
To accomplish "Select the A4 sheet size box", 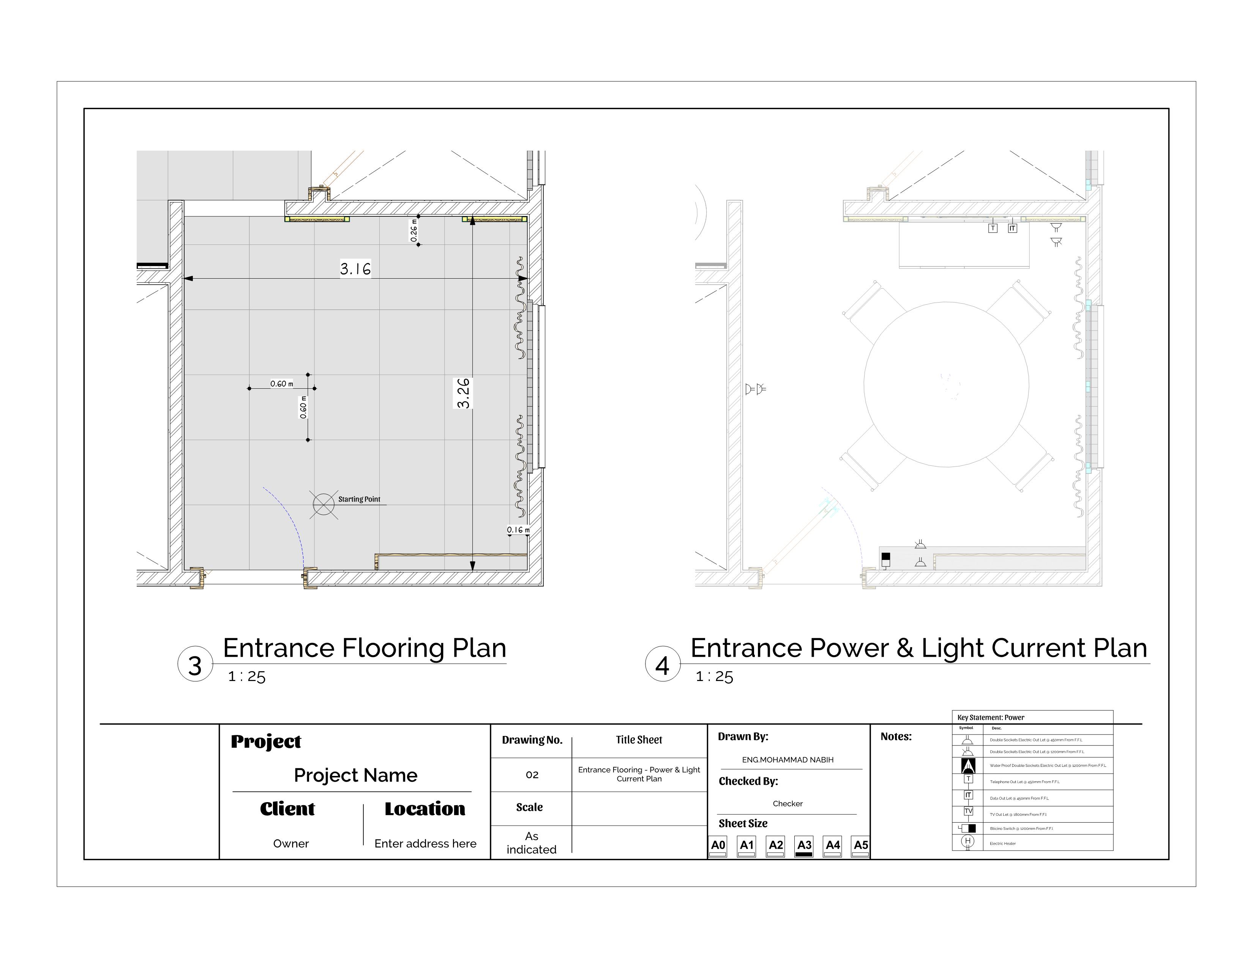I will pyautogui.click(x=832, y=847).
